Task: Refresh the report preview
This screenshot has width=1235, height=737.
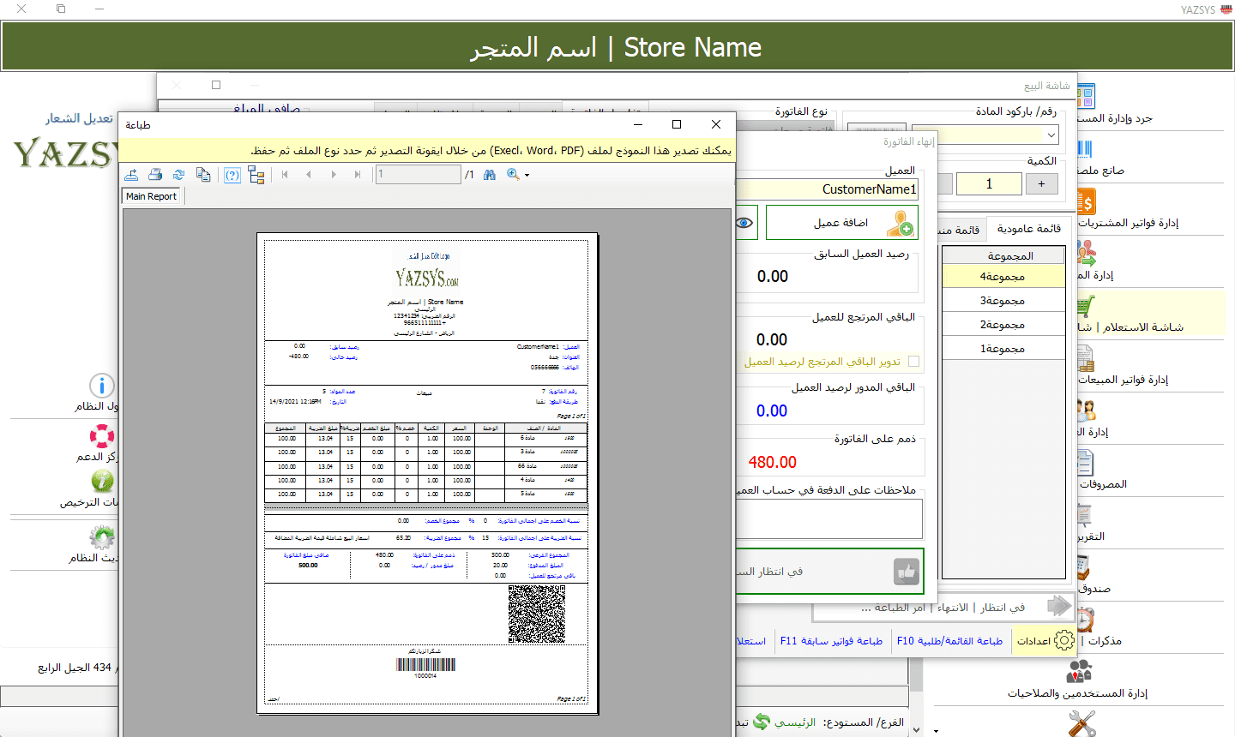Action: [x=179, y=175]
